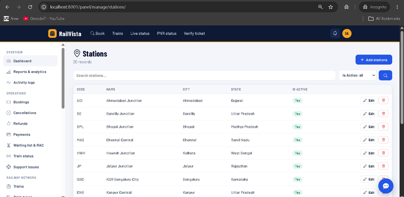
Task: Open the New bookmark in bookmarks bar
Action: [x=11, y=19]
